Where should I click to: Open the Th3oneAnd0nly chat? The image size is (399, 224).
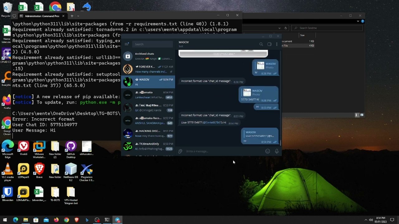coord(148,146)
